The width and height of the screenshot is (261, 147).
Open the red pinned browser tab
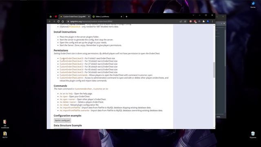point(56,17)
